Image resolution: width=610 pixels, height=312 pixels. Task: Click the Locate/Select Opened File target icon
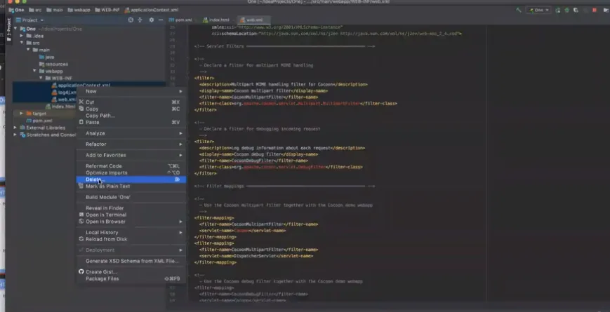coord(131,20)
